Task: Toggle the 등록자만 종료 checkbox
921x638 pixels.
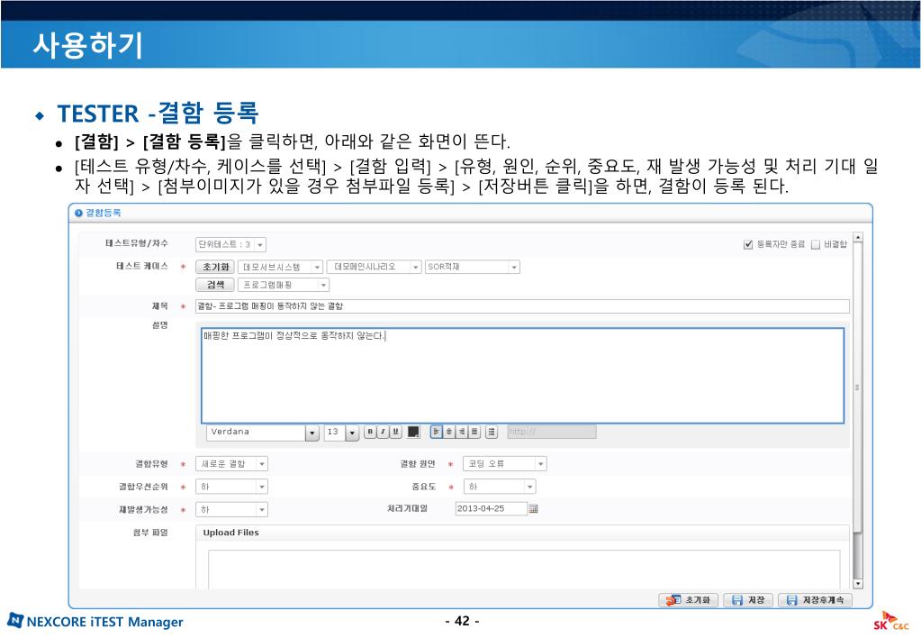Action: pos(748,244)
